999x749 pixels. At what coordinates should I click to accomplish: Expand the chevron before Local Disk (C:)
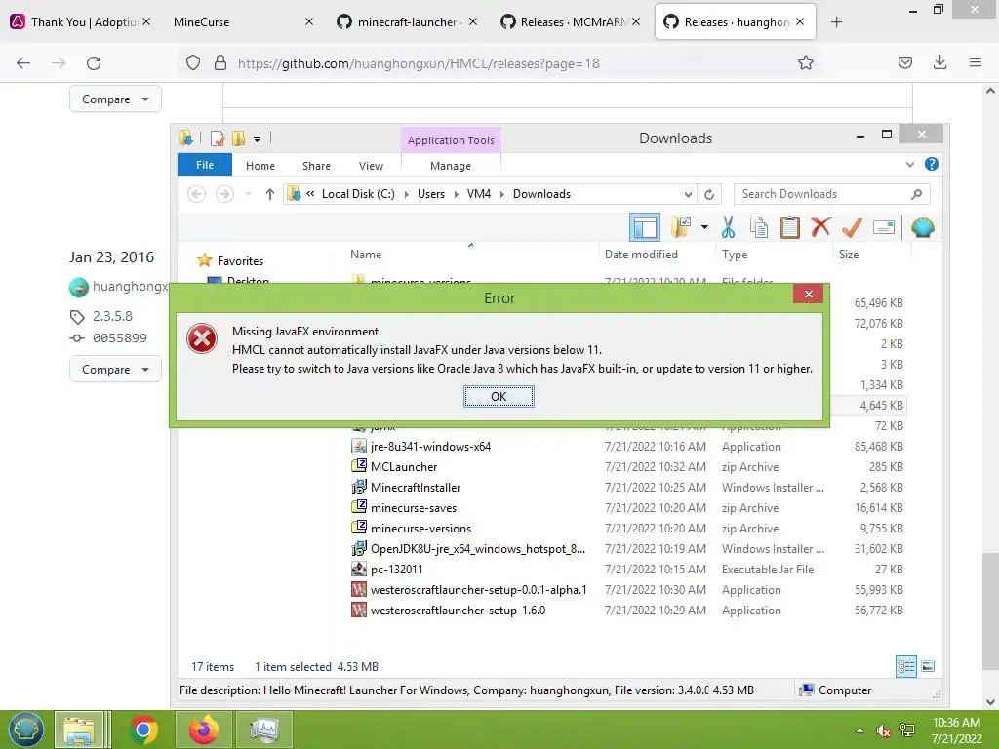coord(310,194)
